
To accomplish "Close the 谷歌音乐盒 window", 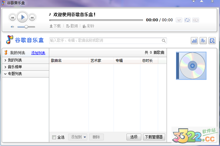I will pyautogui.click(x=212, y=1).
